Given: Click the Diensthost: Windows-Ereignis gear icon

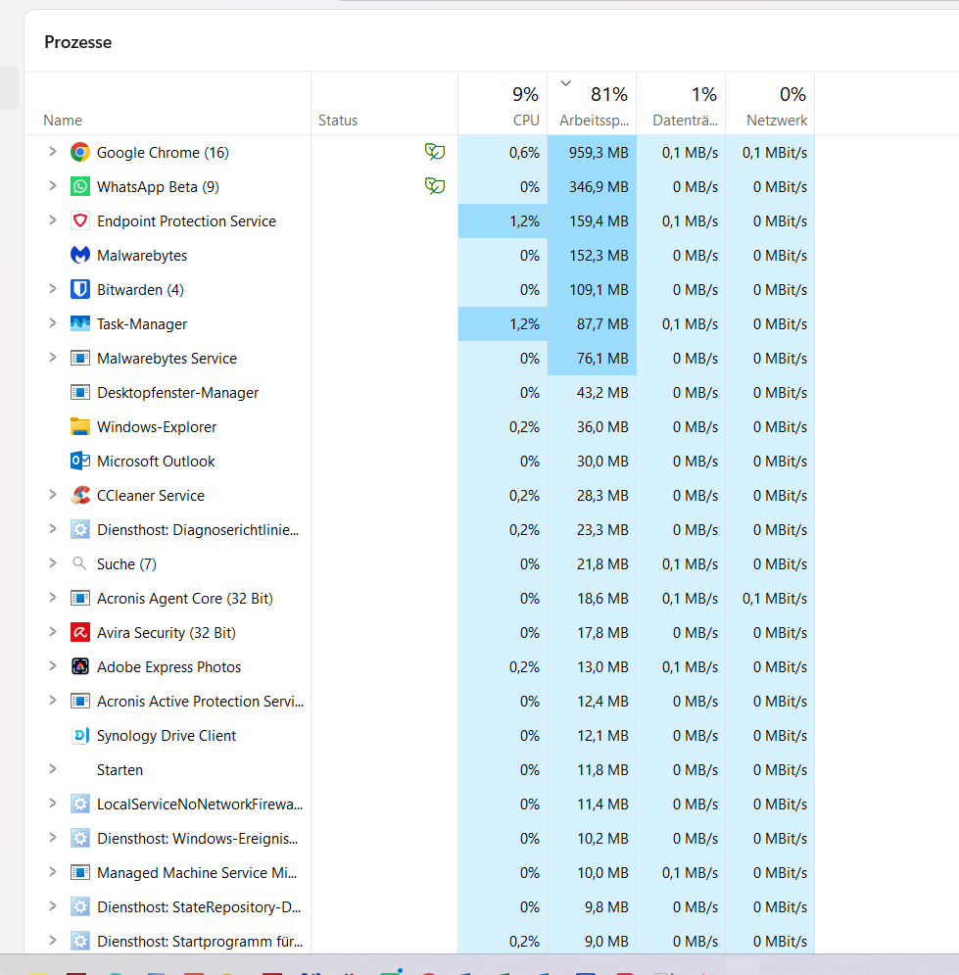Looking at the screenshot, I should [79, 838].
